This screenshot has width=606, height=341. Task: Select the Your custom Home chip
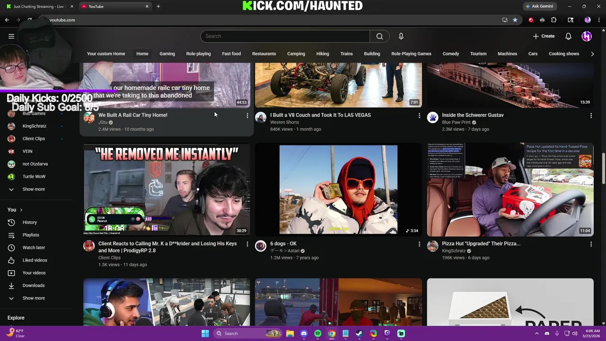point(106,54)
